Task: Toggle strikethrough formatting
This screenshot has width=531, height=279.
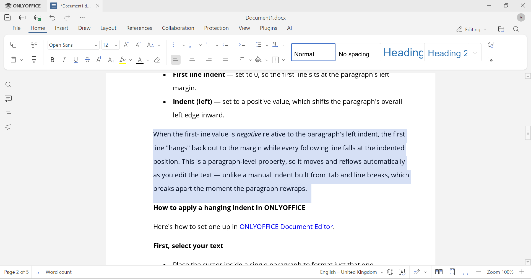Action: [87, 60]
